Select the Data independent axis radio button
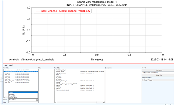The image size is (174, 105). pyautogui.click(x=148, y=80)
